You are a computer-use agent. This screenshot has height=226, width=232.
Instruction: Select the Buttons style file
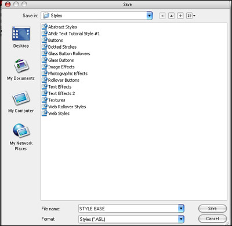coord(52,40)
